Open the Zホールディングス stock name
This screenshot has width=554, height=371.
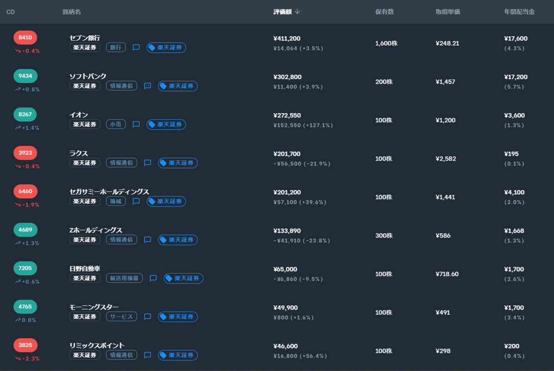[x=96, y=230]
